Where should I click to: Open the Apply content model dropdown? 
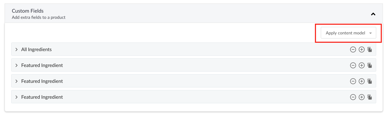click(x=348, y=33)
